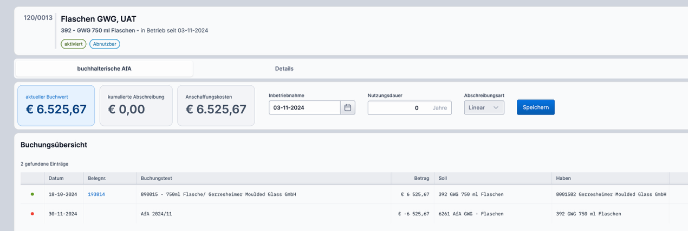Click red status dot on AfA row

click(32, 214)
